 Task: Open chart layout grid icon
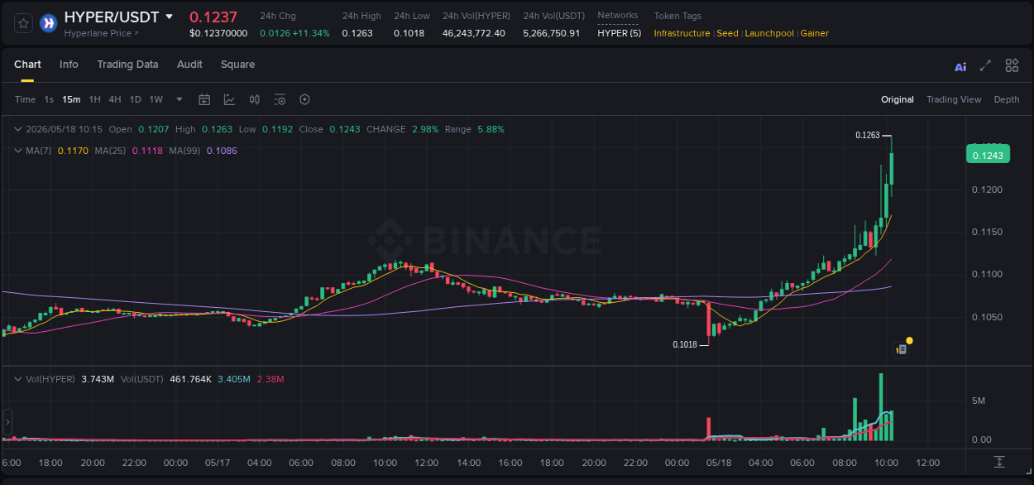tap(1012, 65)
